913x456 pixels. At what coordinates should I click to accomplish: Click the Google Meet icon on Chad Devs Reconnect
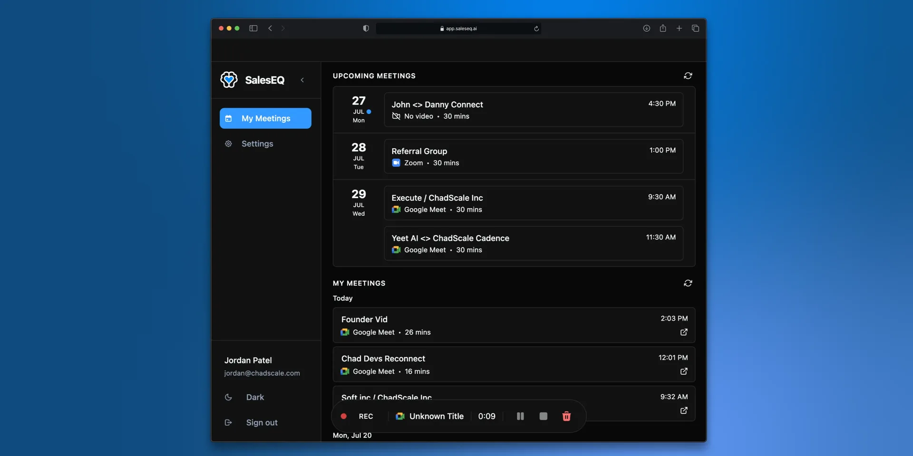pos(345,371)
